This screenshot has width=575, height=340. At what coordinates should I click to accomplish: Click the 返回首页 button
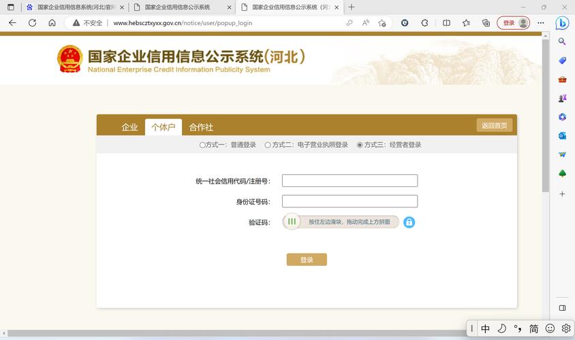pyautogui.click(x=494, y=126)
